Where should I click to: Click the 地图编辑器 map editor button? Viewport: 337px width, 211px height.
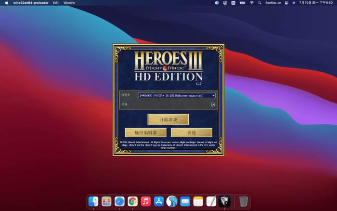tap(145, 132)
